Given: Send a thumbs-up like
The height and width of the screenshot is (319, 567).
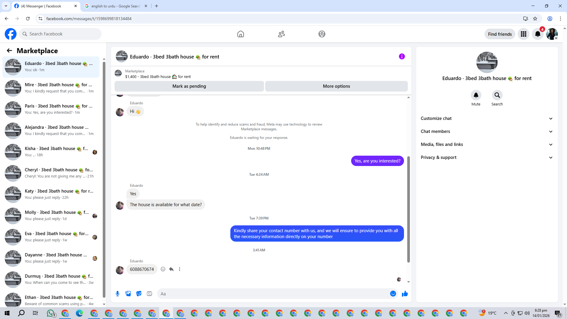Looking at the screenshot, I should pyautogui.click(x=405, y=294).
